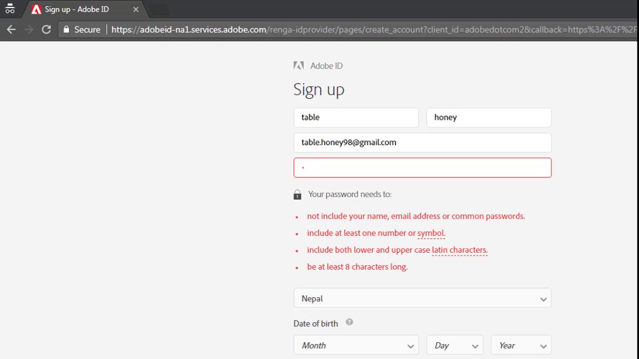Reload the page with refresh icon

(46, 29)
